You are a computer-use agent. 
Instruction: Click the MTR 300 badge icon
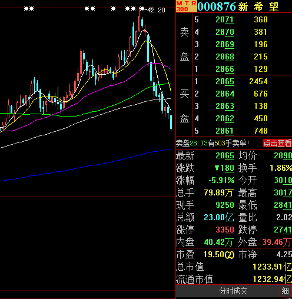186,6
